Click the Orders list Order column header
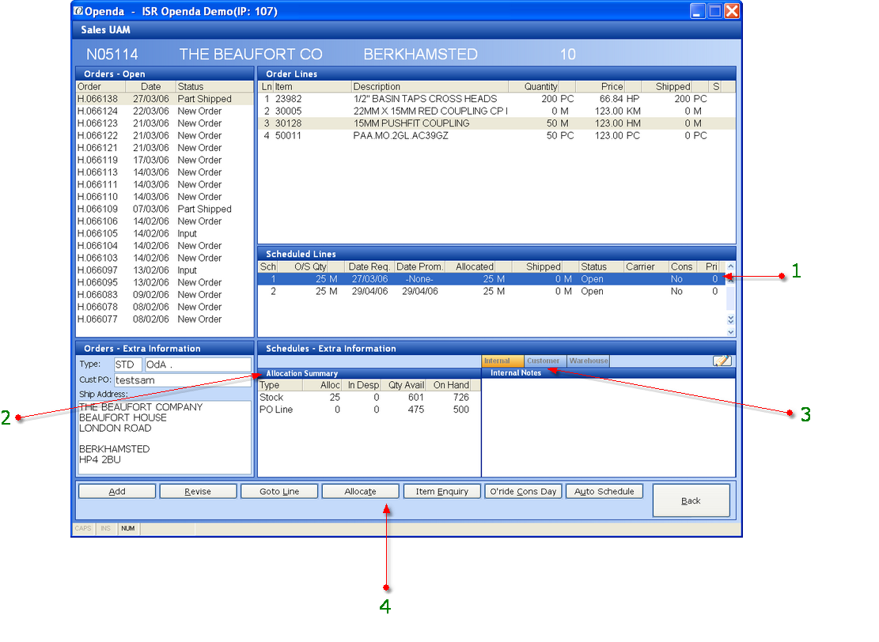 (x=101, y=87)
